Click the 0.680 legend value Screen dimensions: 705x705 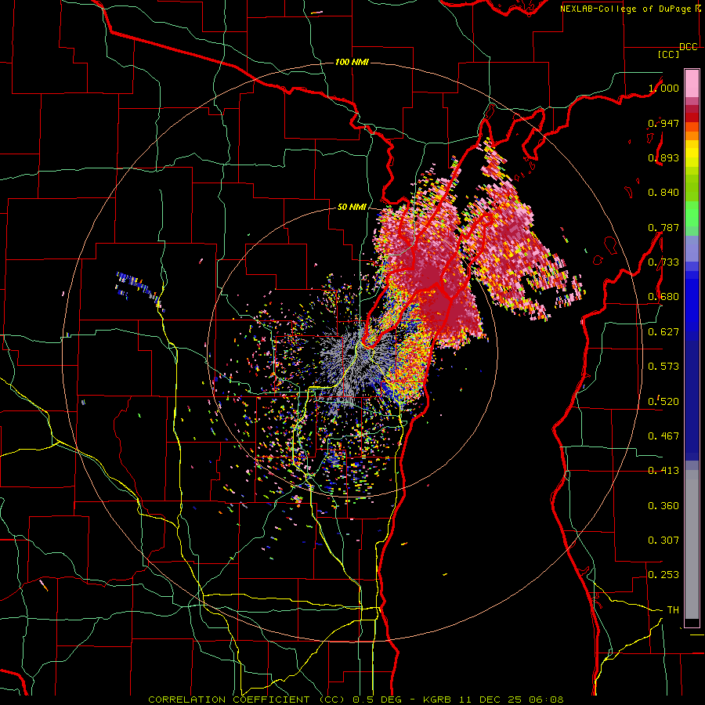tap(663, 297)
